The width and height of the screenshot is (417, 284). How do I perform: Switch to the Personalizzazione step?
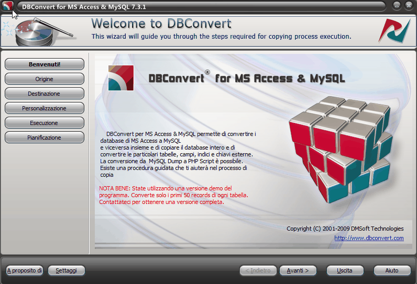(45, 108)
